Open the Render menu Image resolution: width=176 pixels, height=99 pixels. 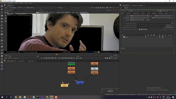(21, 3)
